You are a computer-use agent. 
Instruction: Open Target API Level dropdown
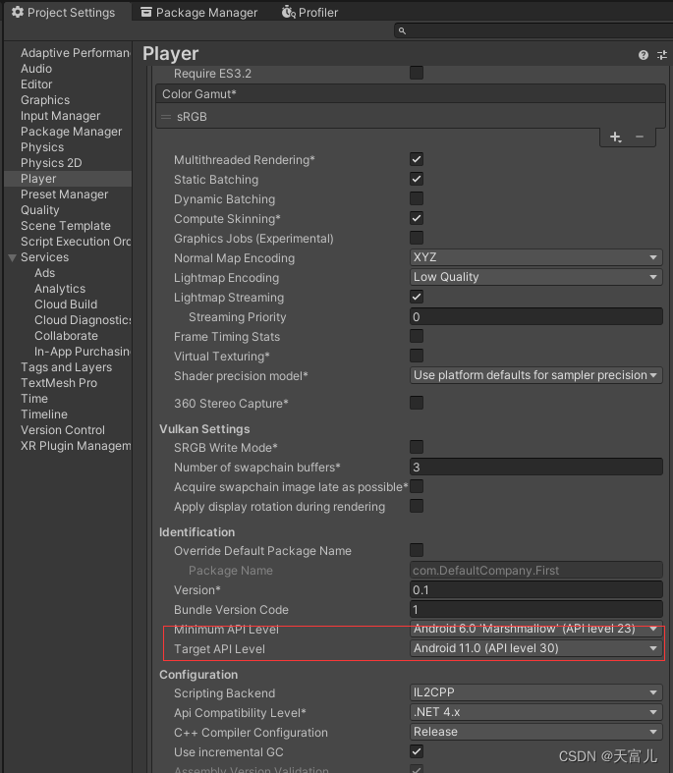click(x=535, y=648)
